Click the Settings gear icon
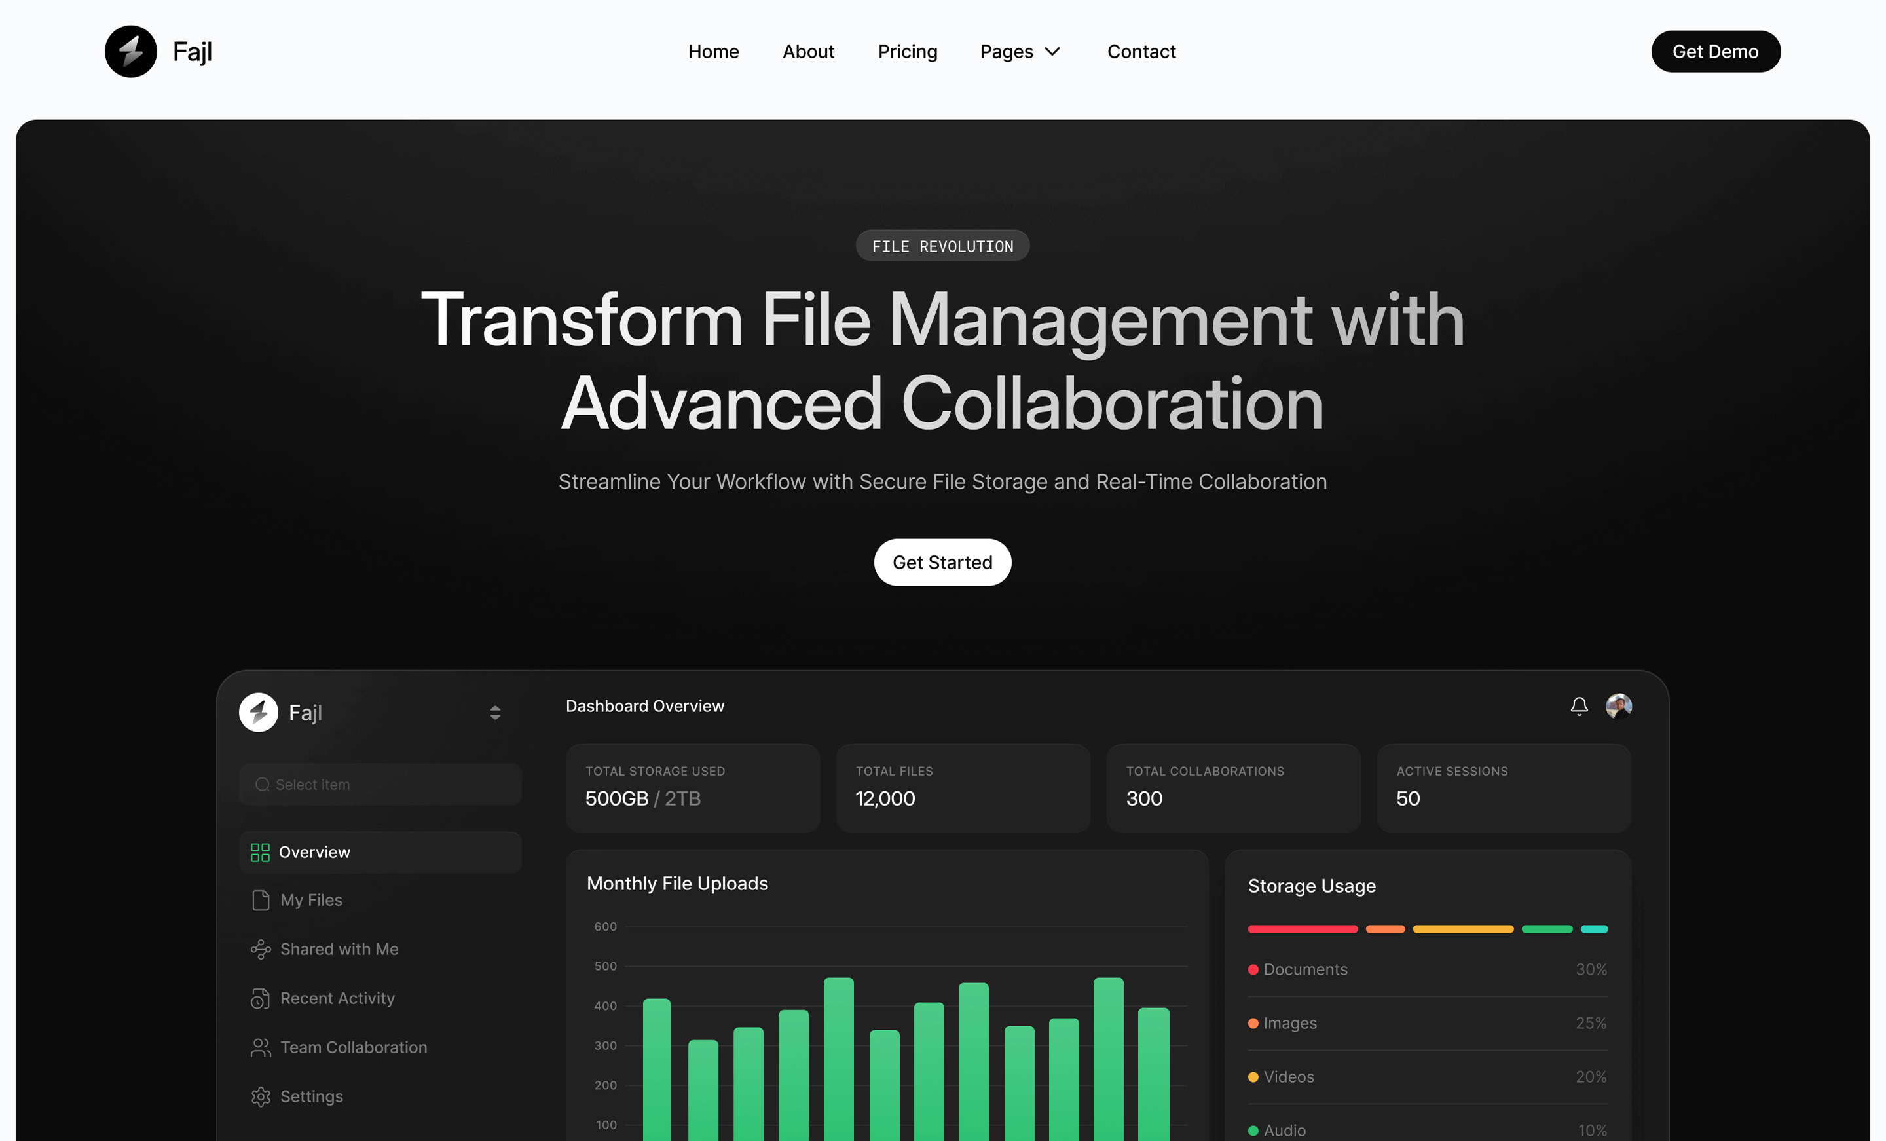The height and width of the screenshot is (1141, 1886). (x=260, y=1096)
